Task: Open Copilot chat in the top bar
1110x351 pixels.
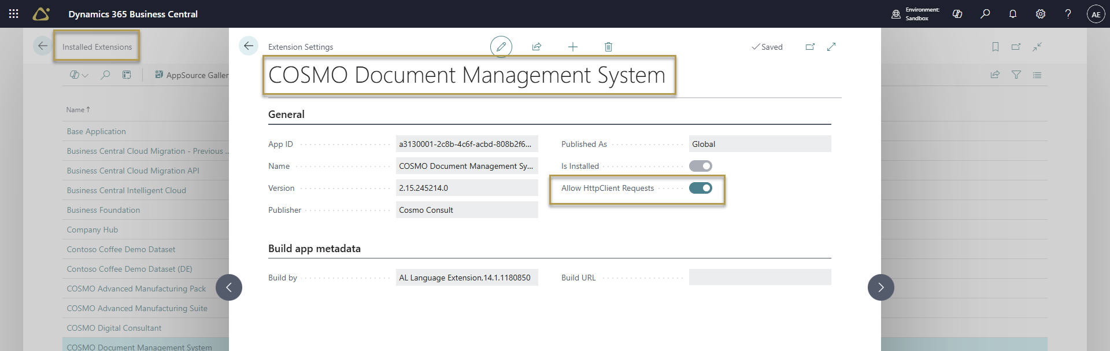Action: (957, 14)
